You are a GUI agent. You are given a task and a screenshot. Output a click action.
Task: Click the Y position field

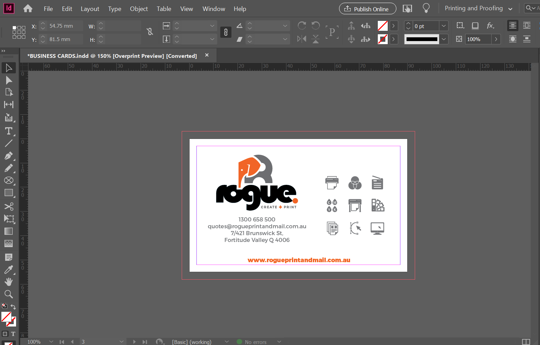(x=65, y=39)
